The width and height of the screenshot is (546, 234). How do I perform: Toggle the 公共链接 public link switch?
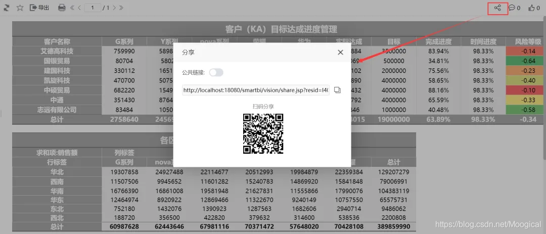coord(216,72)
